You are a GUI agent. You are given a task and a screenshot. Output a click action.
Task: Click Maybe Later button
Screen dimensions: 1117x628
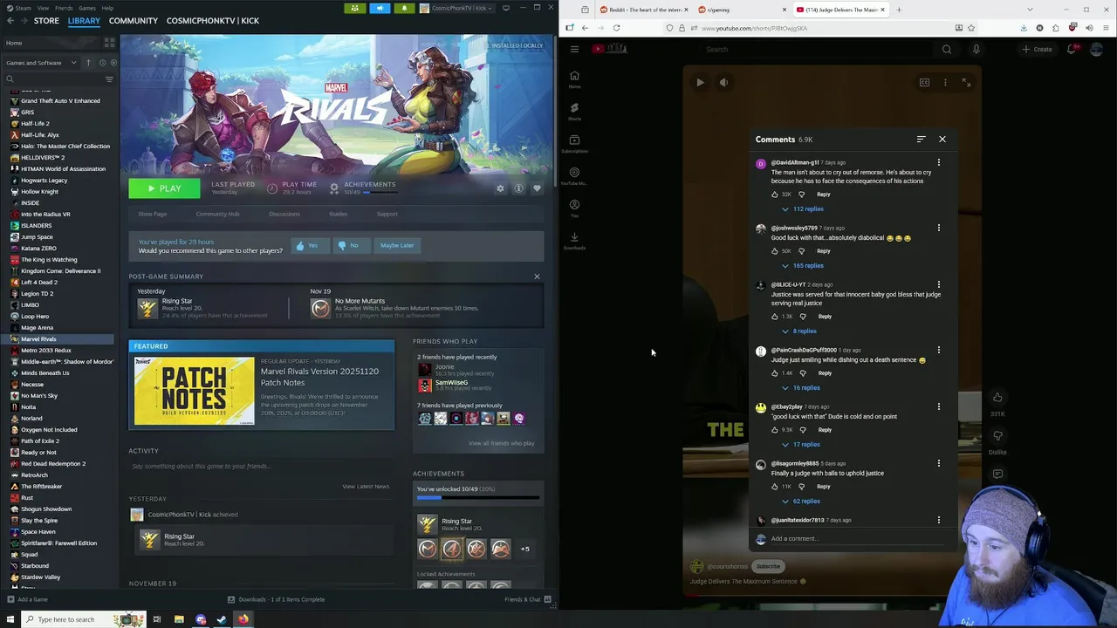pyautogui.click(x=397, y=246)
